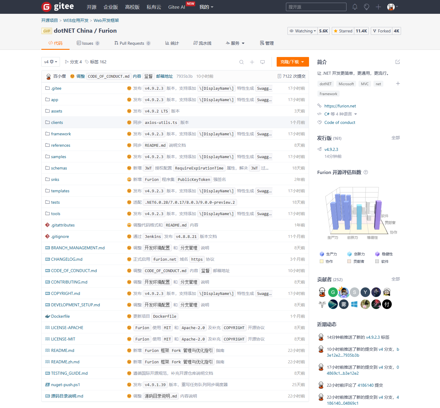Toggle the Starred button

[x=343, y=31]
